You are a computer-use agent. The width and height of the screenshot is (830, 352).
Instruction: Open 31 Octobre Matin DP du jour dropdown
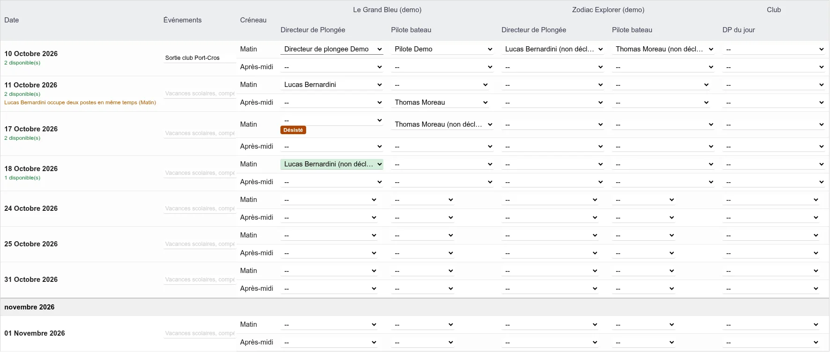point(771,271)
